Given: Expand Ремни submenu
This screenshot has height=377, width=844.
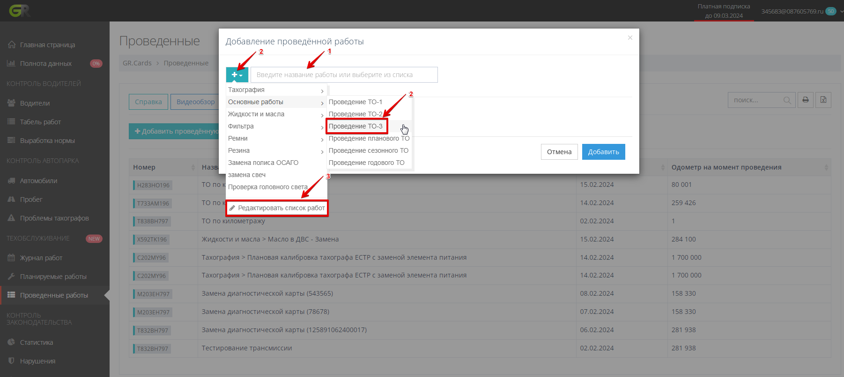Looking at the screenshot, I should [276, 138].
